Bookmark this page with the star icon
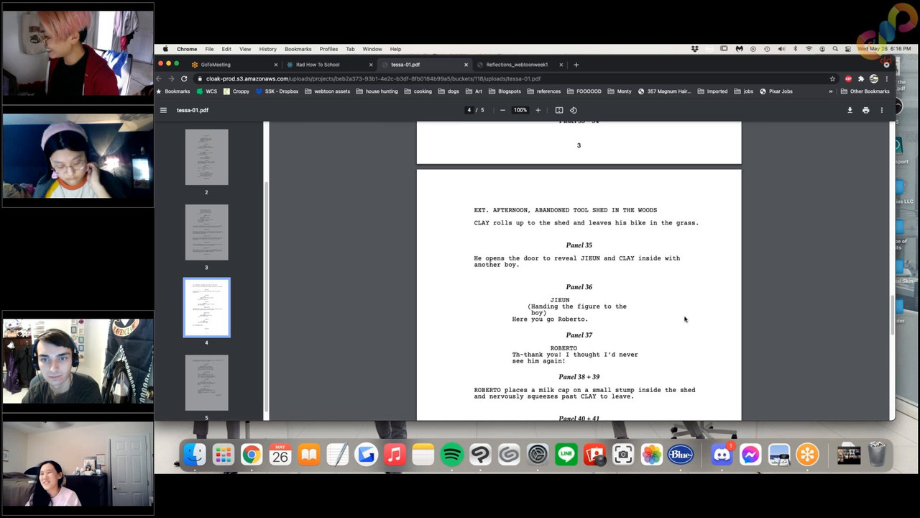This screenshot has height=518, width=920. coord(832,78)
